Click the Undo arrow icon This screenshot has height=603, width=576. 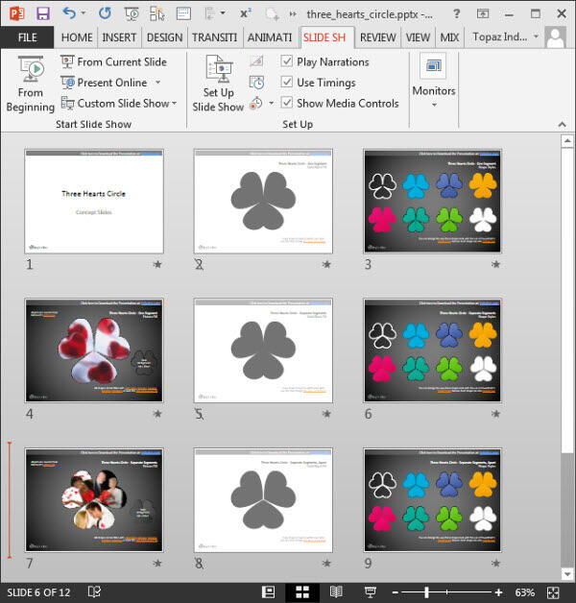click(x=70, y=13)
